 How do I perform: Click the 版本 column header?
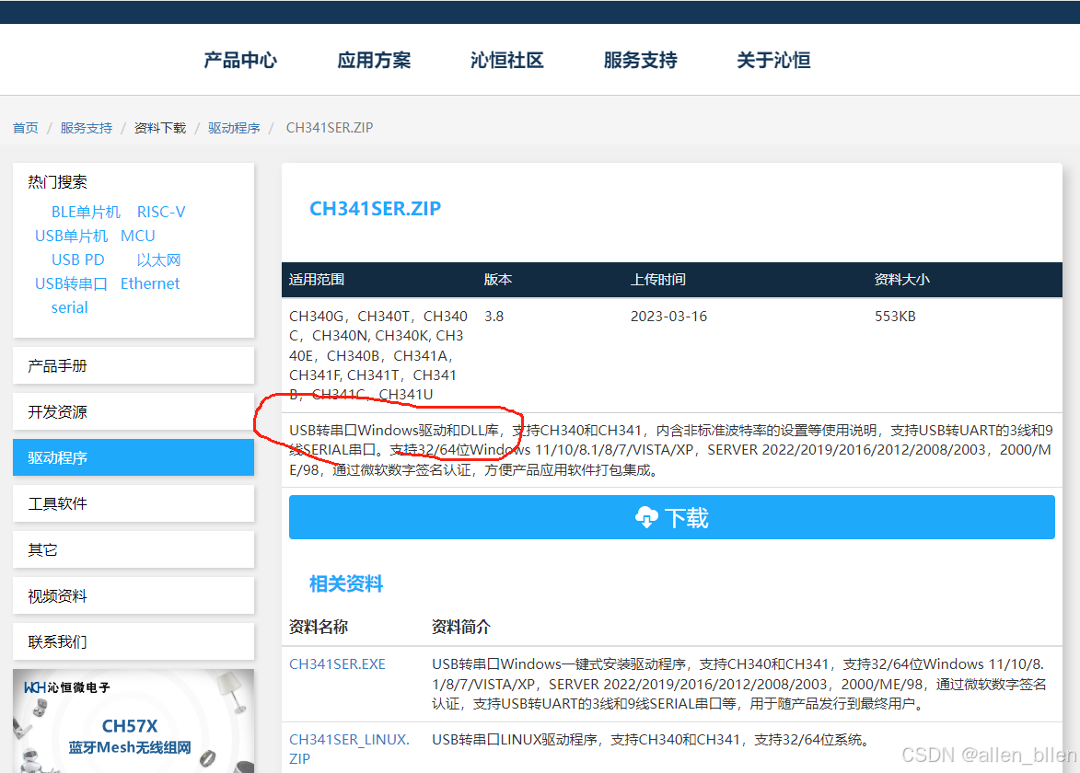[498, 280]
